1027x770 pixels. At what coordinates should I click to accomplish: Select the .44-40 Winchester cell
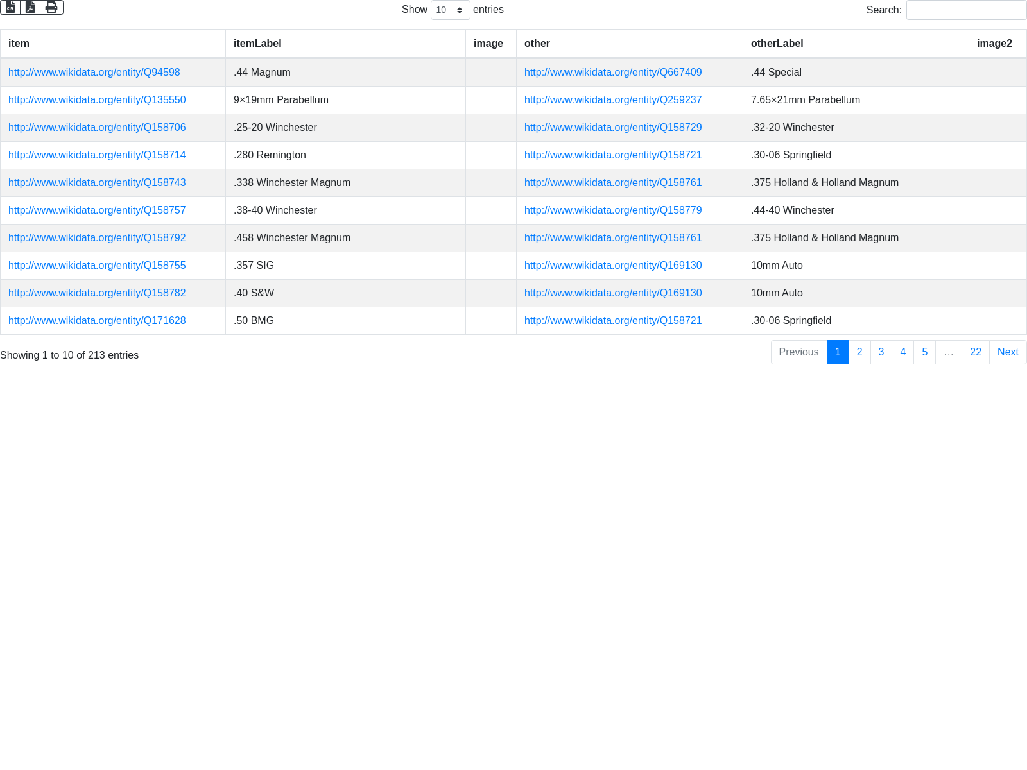[856, 210]
